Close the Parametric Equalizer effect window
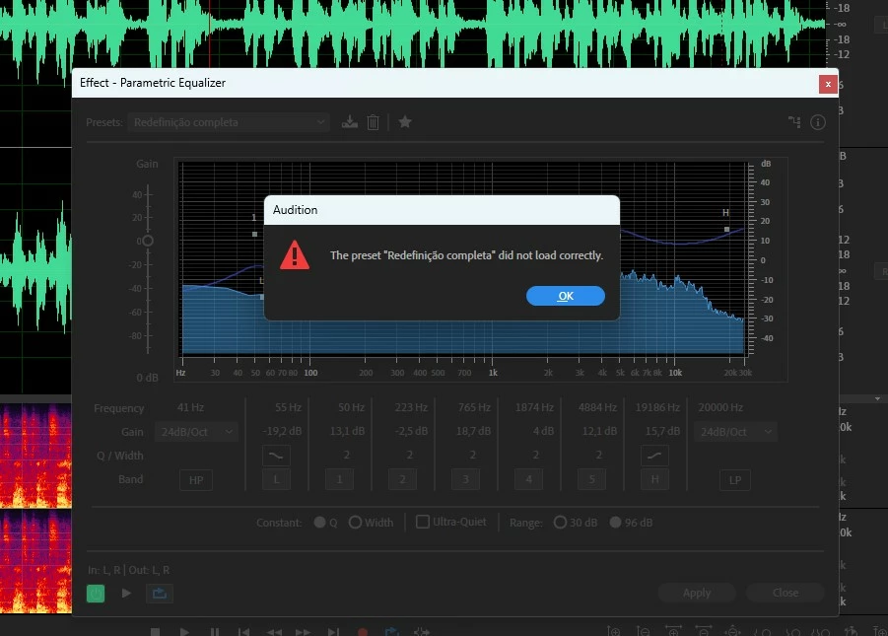888x636 pixels. click(x=828, y=85)
